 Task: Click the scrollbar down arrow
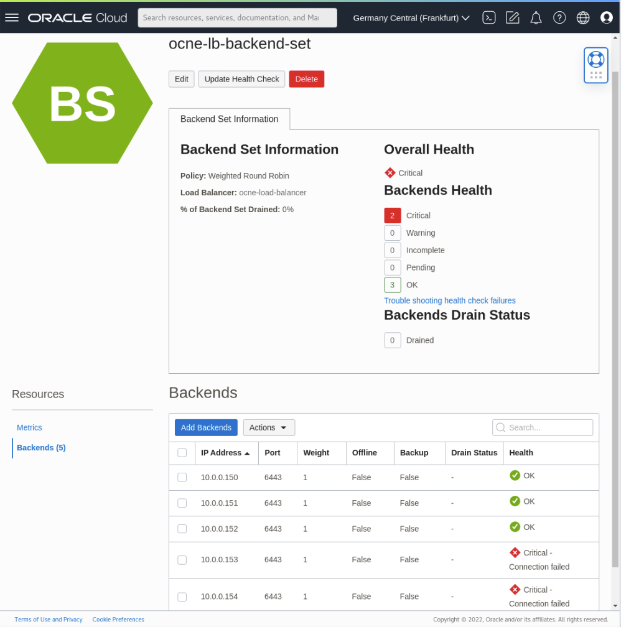tap(615, 606)
